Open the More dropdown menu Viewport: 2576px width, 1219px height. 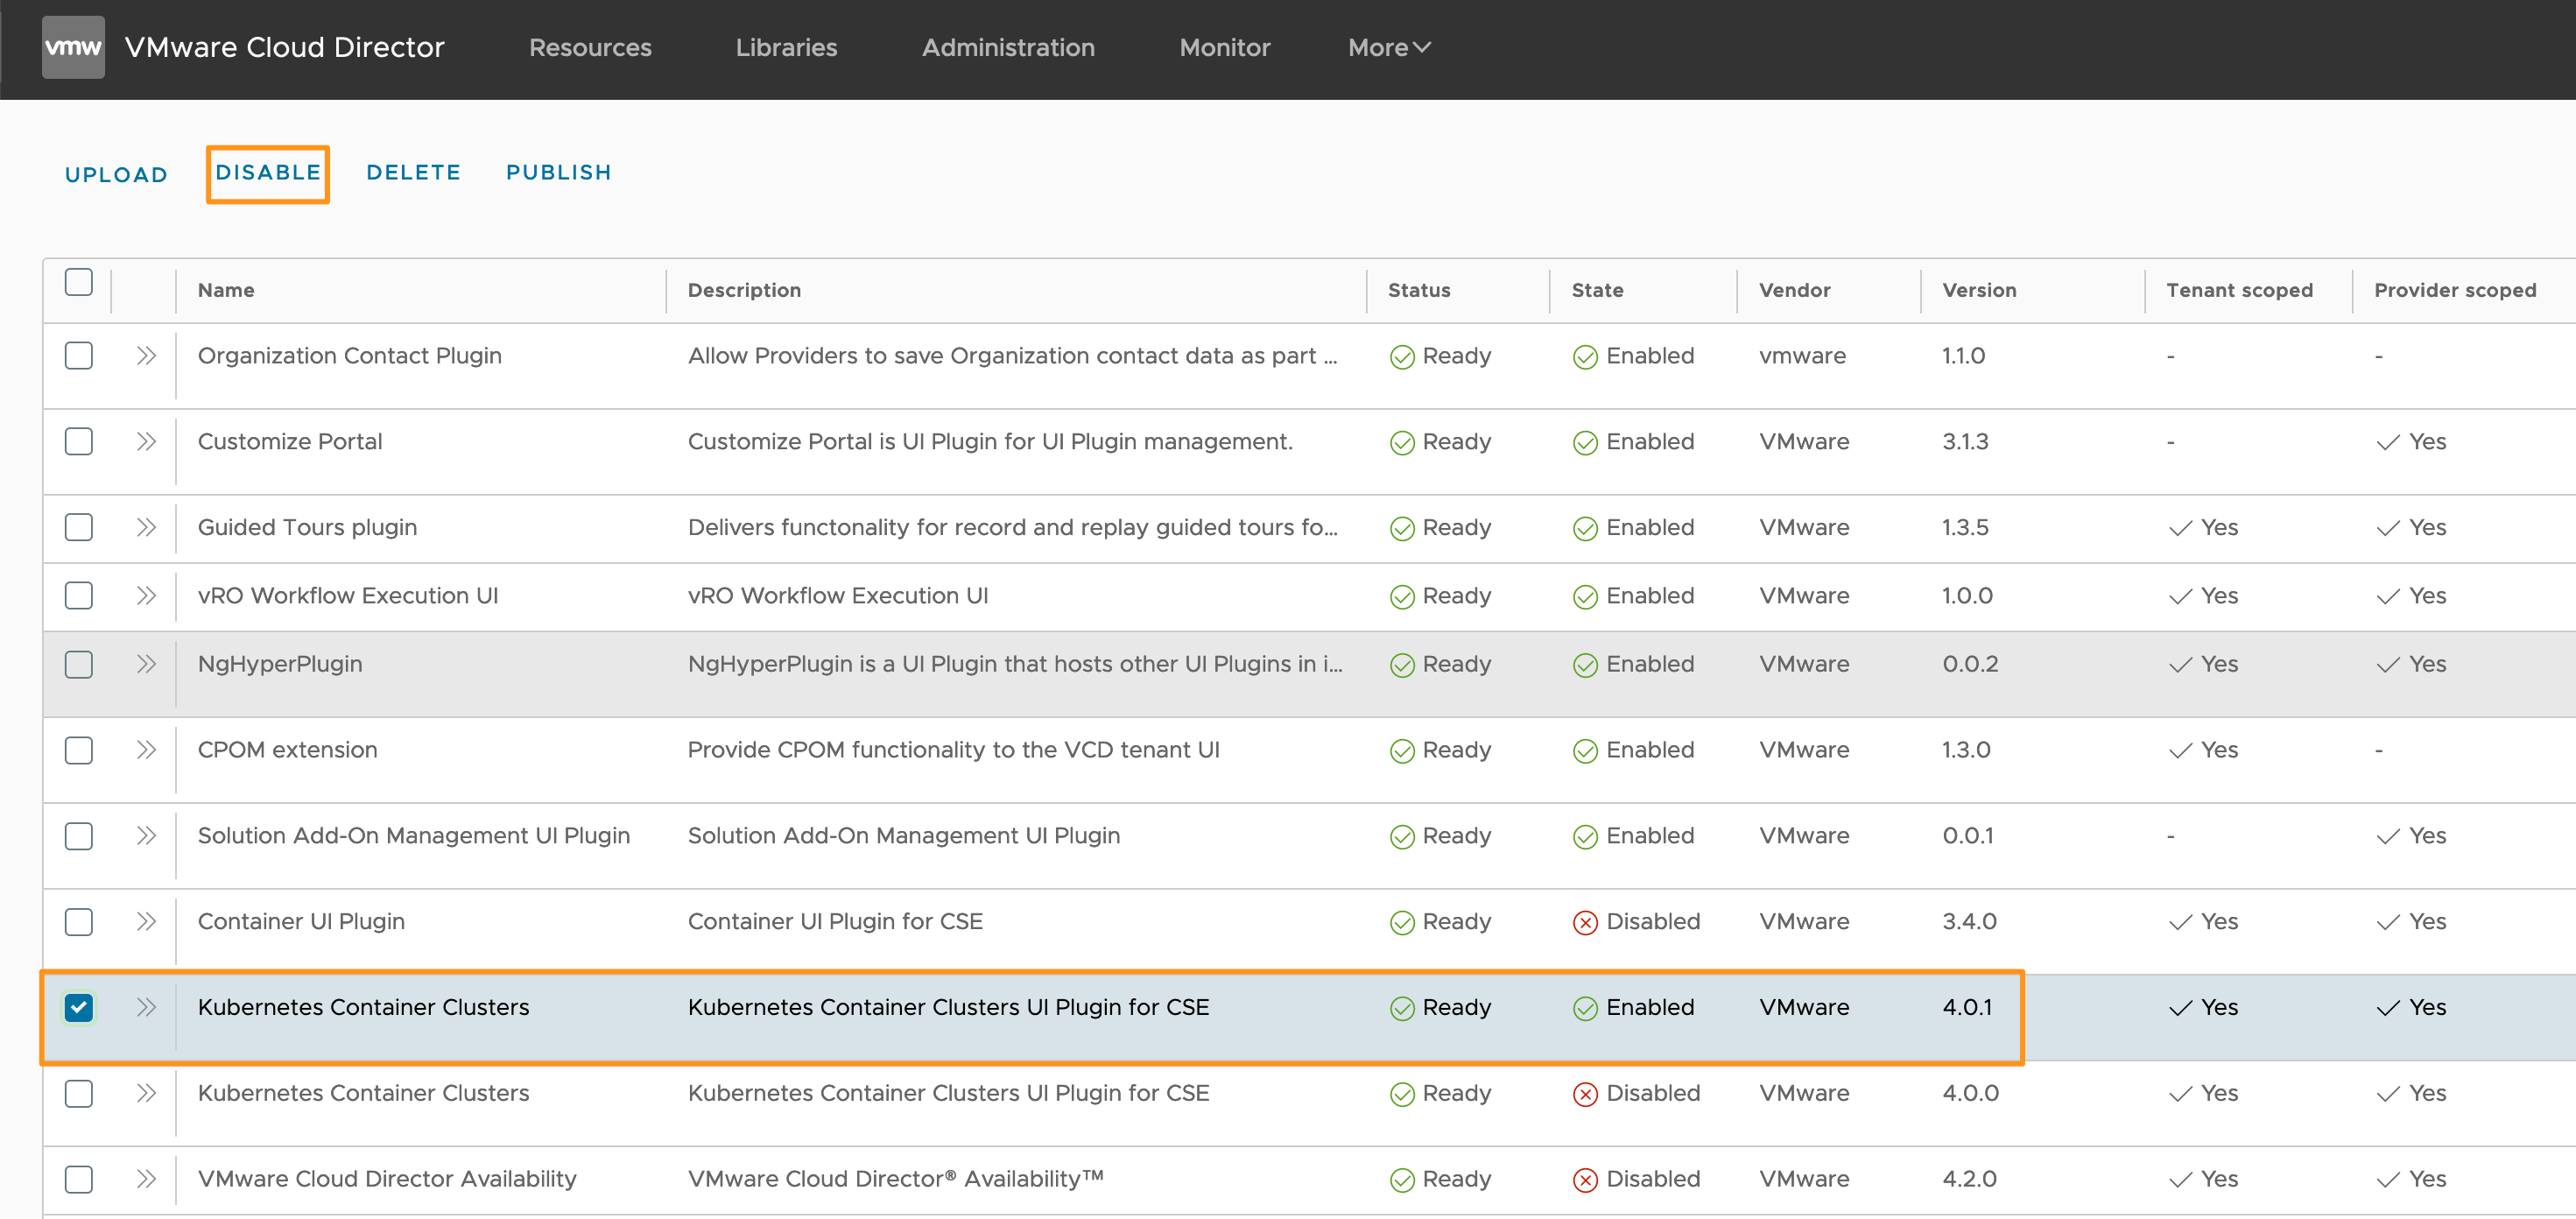pos(1389,48)
